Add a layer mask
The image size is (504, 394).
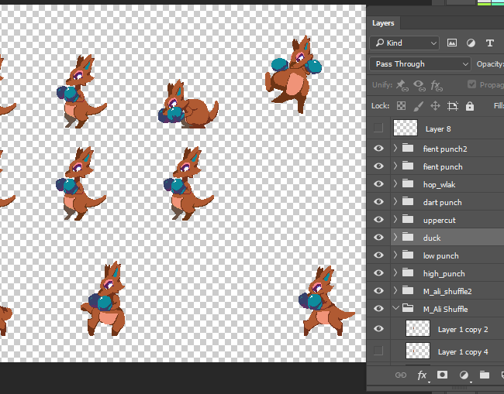pos(443,375)
